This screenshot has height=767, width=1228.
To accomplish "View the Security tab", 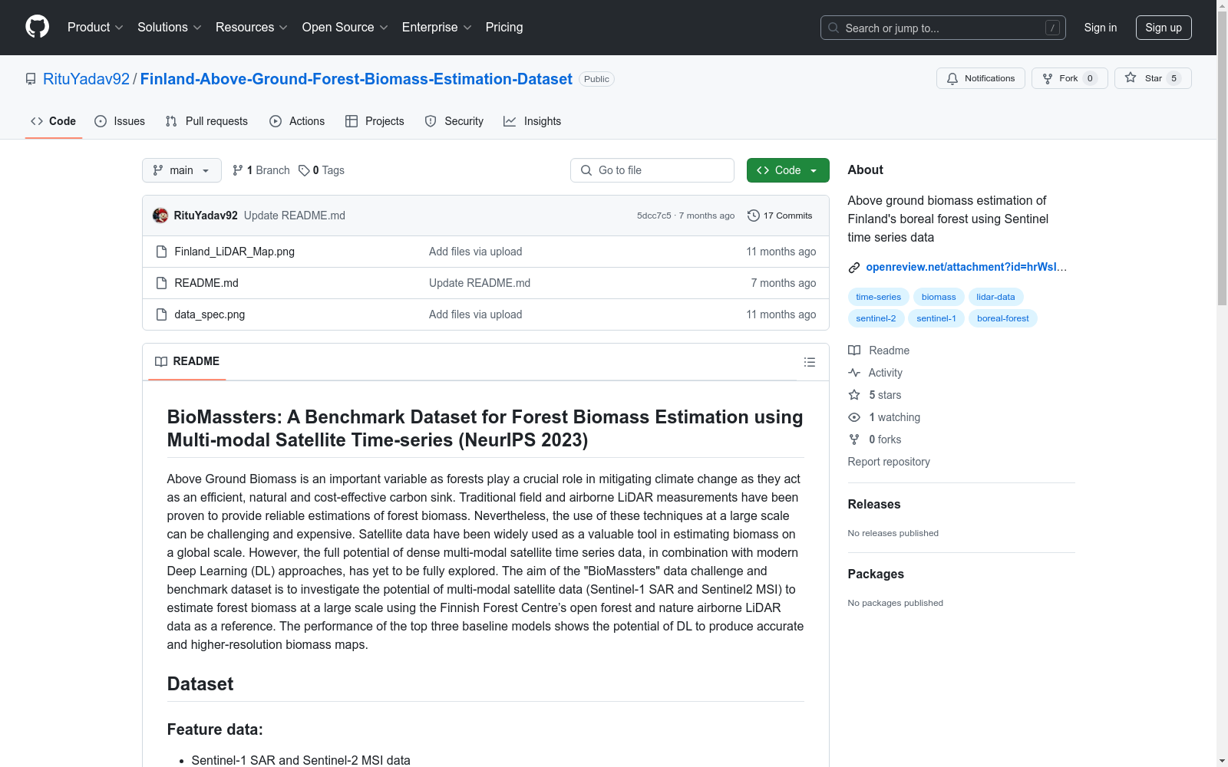I will [454, 121].
